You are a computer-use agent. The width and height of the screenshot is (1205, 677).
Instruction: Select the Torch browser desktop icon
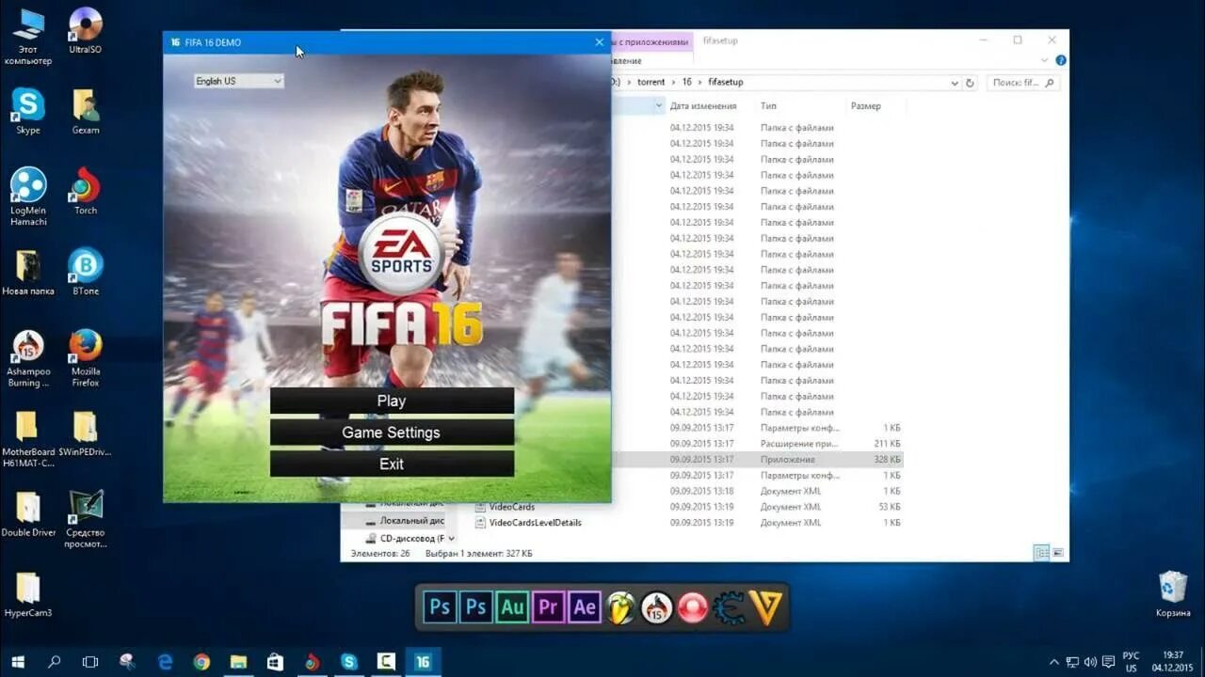(x=86, y=191)
